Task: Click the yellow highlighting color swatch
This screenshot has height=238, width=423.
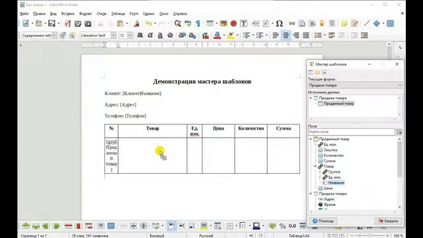Action: pos(231,35)
